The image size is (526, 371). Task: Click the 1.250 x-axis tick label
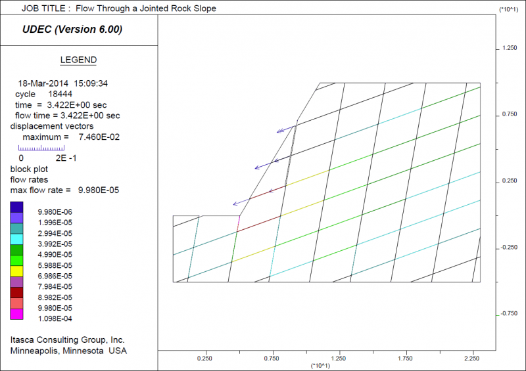(x=338, y=359)
